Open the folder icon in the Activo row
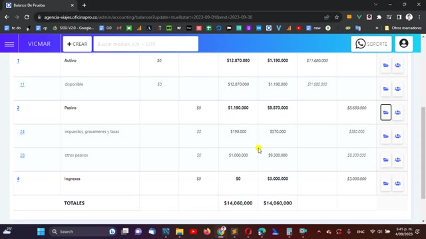 pyautogui.click(x=386, y=65)
